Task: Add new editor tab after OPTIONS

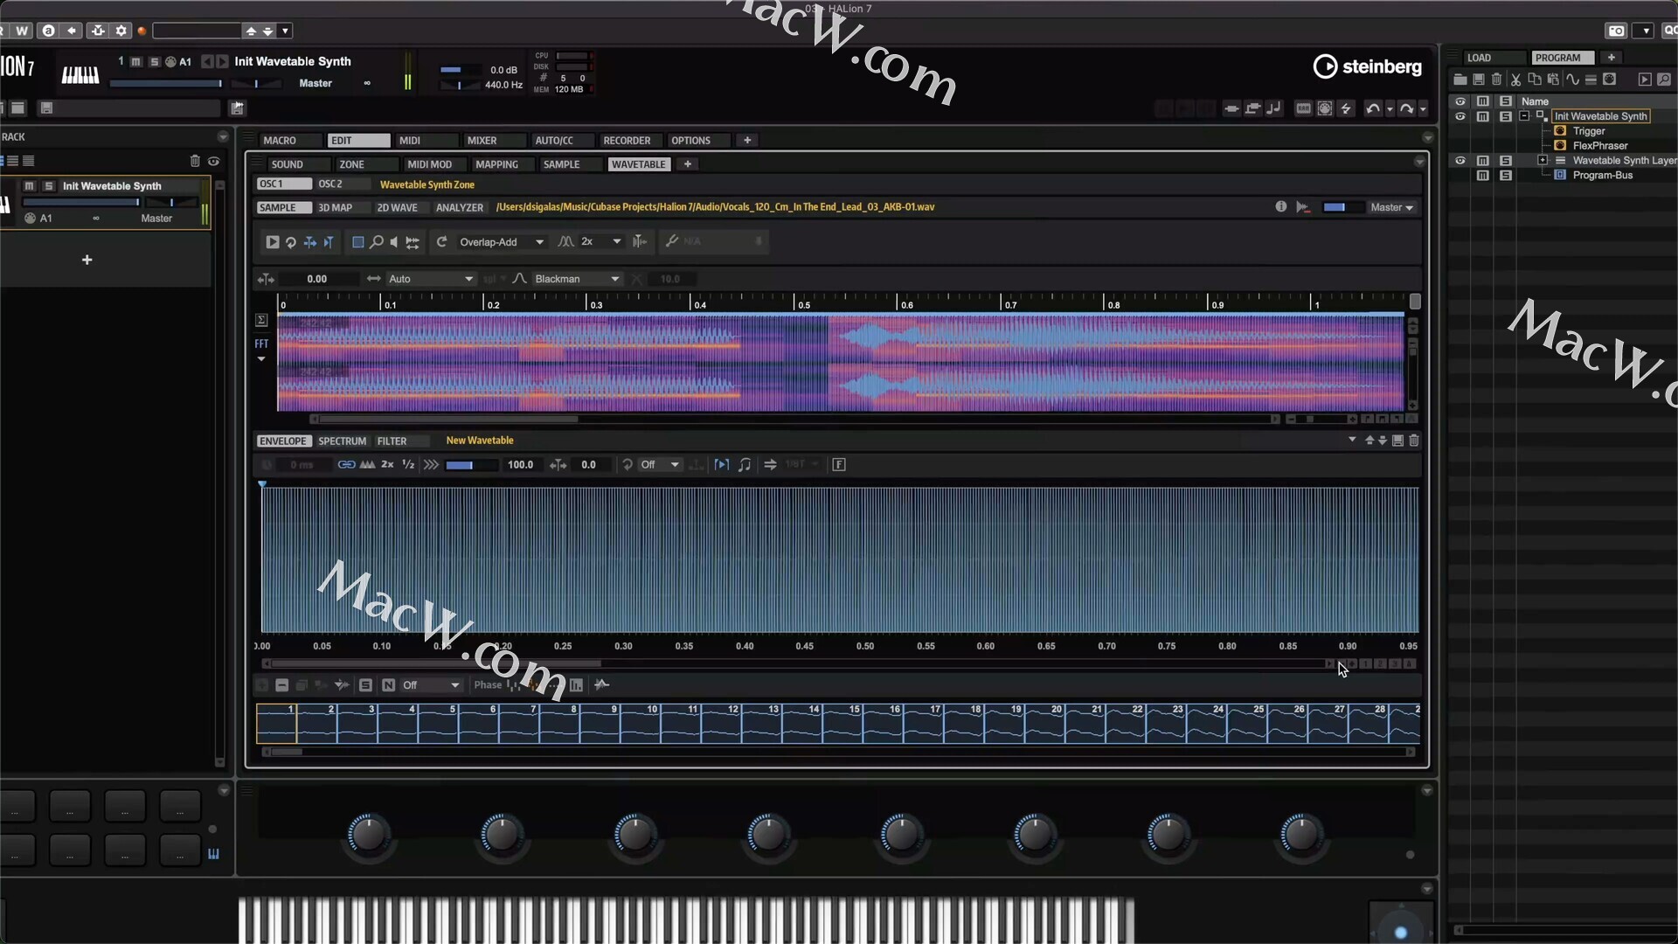Action: [x=747, y=141]
